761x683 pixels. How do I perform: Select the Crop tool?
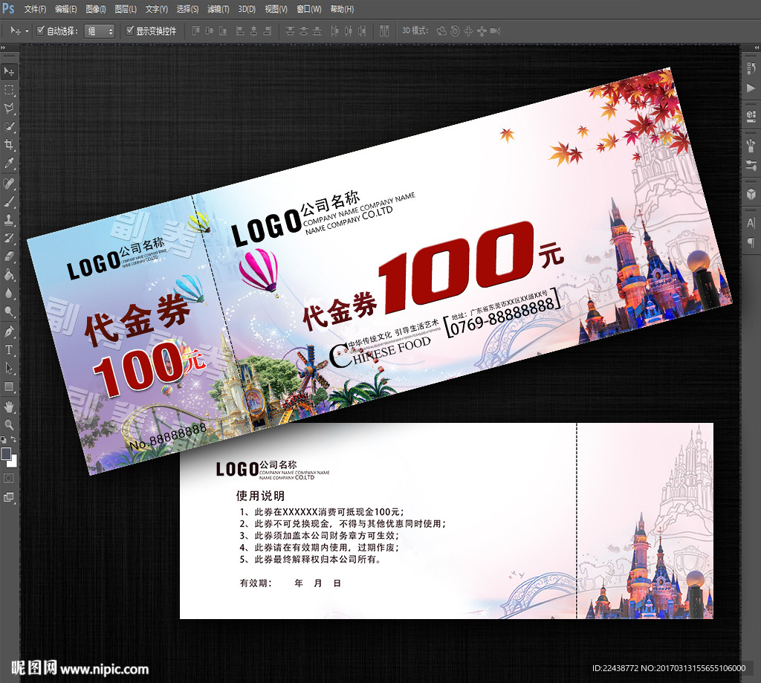[9, 145]
